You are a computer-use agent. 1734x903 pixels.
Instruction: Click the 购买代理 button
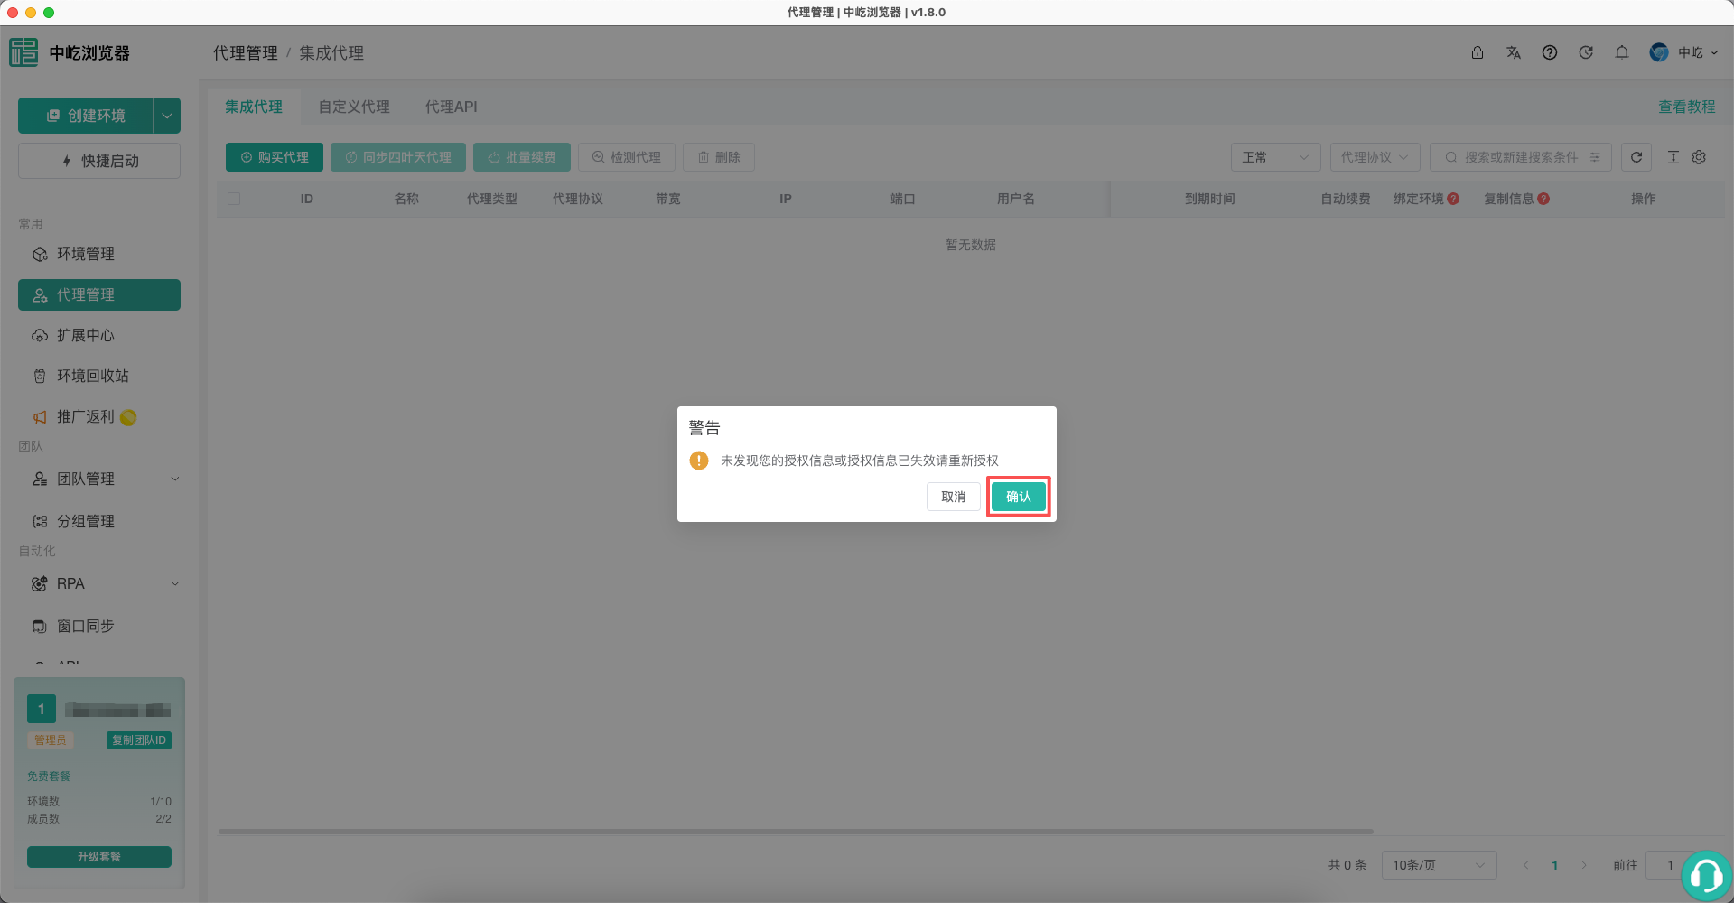[x=275, y=157]
